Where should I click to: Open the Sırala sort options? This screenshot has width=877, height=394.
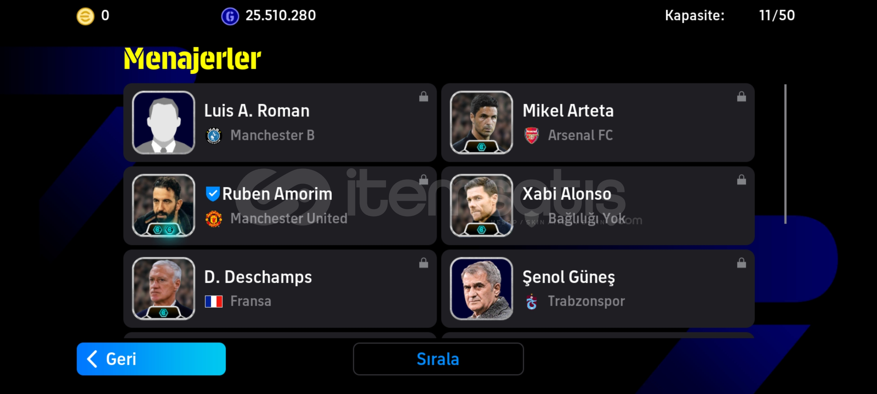click(438, 359)
